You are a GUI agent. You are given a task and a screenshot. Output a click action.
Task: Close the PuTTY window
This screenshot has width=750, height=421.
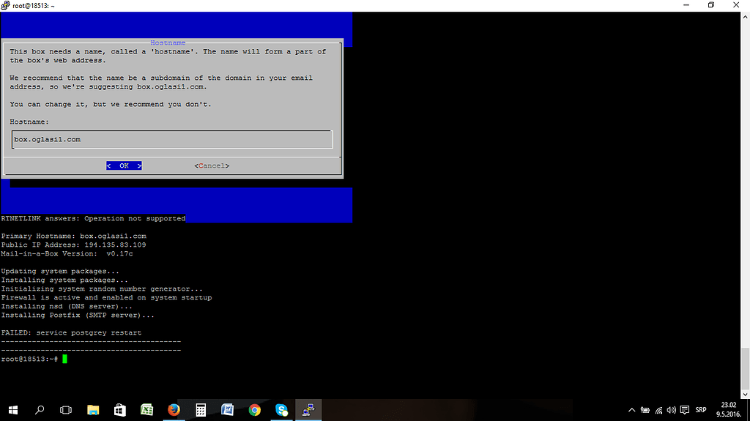point(736,5)
